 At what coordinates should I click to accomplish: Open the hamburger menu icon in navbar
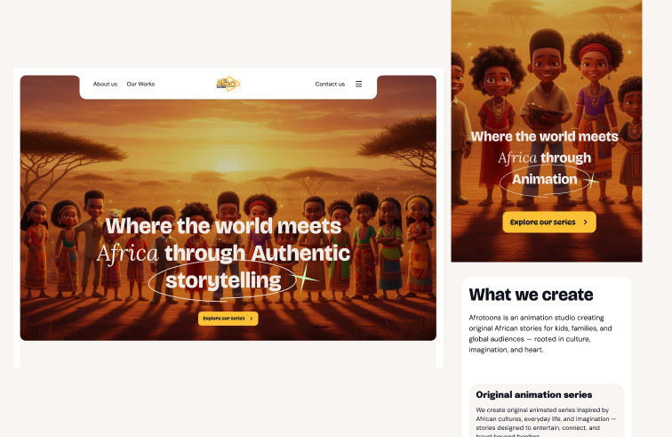point(359,85)
